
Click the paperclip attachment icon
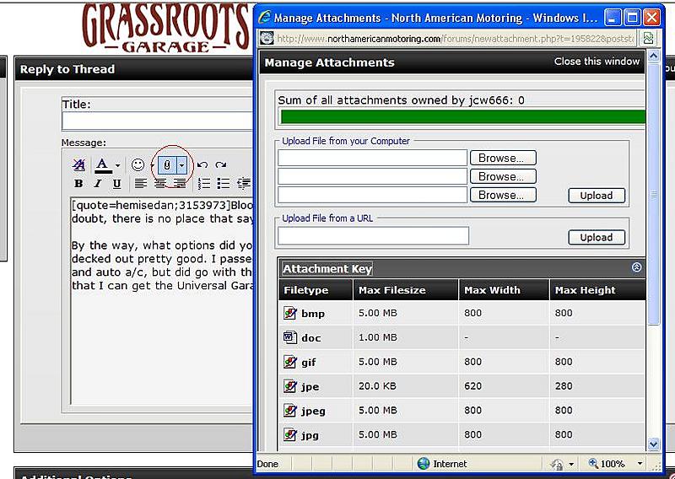167,165
